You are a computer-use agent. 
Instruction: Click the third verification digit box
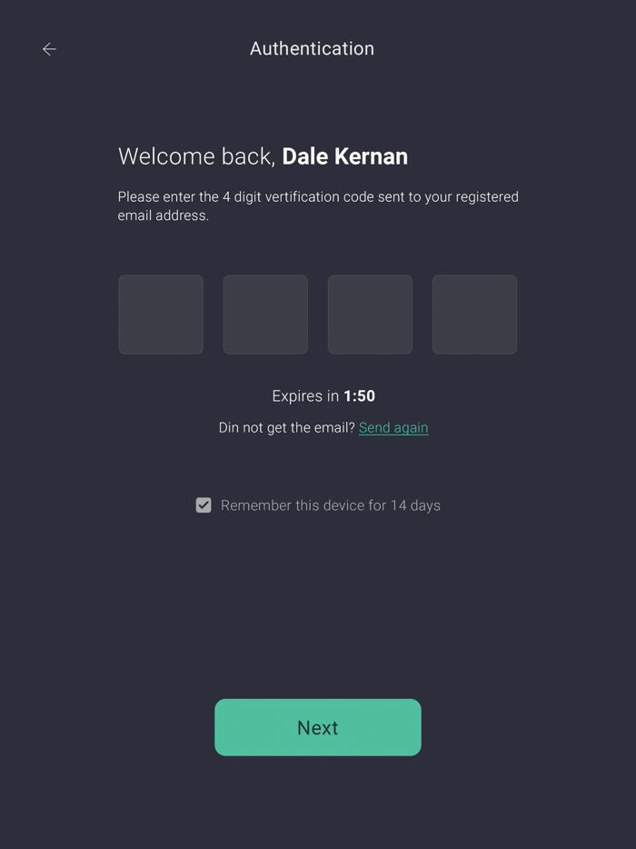370,315
